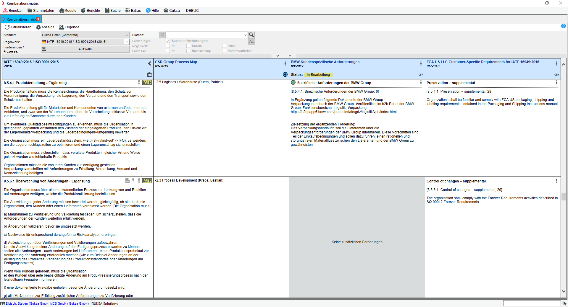Toggle Suche in Forderungen checkbox

click(x=168, y=41)
